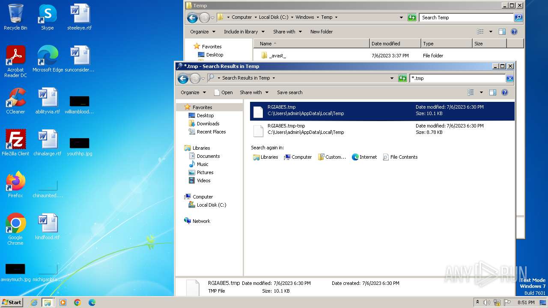Select the youthhp.jpg desktop file
The height and width of the screenshot is (308, 548).
tap(80, 146)
